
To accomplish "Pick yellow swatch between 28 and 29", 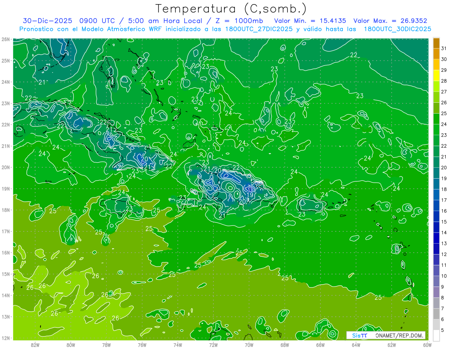I will point(436,76).
